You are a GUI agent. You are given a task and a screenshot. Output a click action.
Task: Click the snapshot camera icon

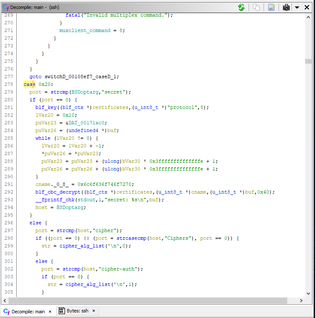286,7
